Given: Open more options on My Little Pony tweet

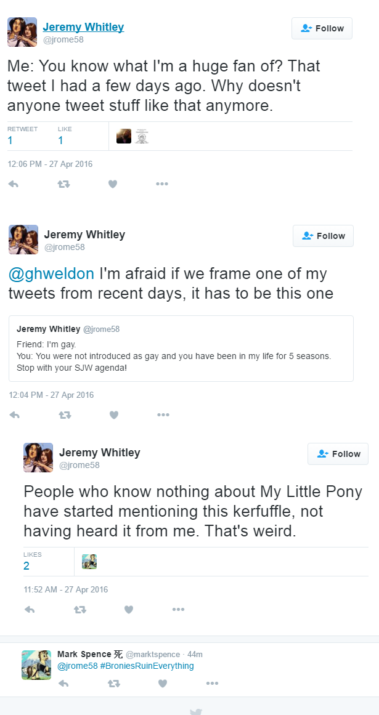Looking at the screenshot, I should 178,610.
